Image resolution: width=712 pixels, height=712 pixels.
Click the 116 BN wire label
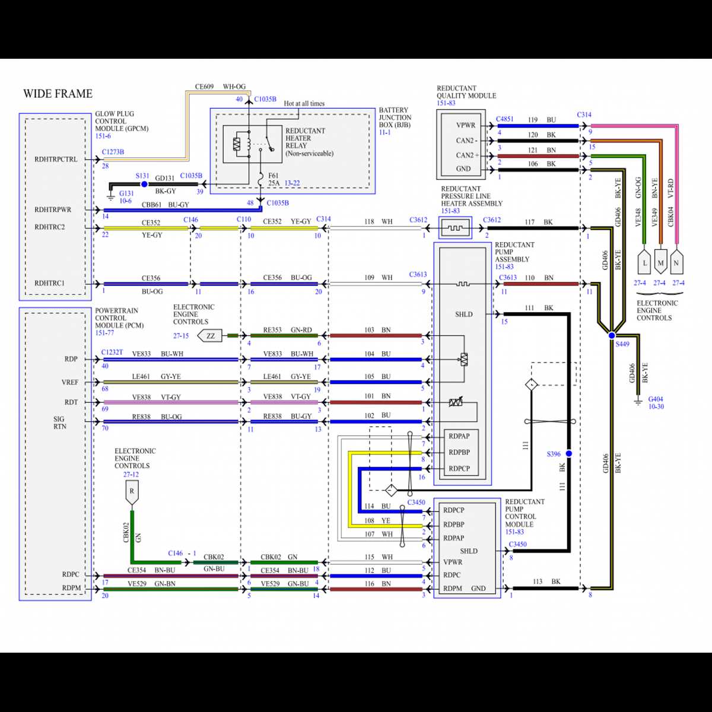pos(377,584)
